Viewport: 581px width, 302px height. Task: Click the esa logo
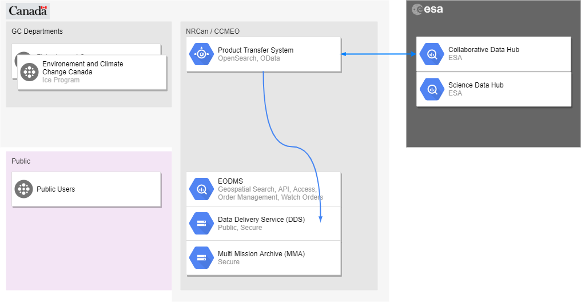click(428, 9)
